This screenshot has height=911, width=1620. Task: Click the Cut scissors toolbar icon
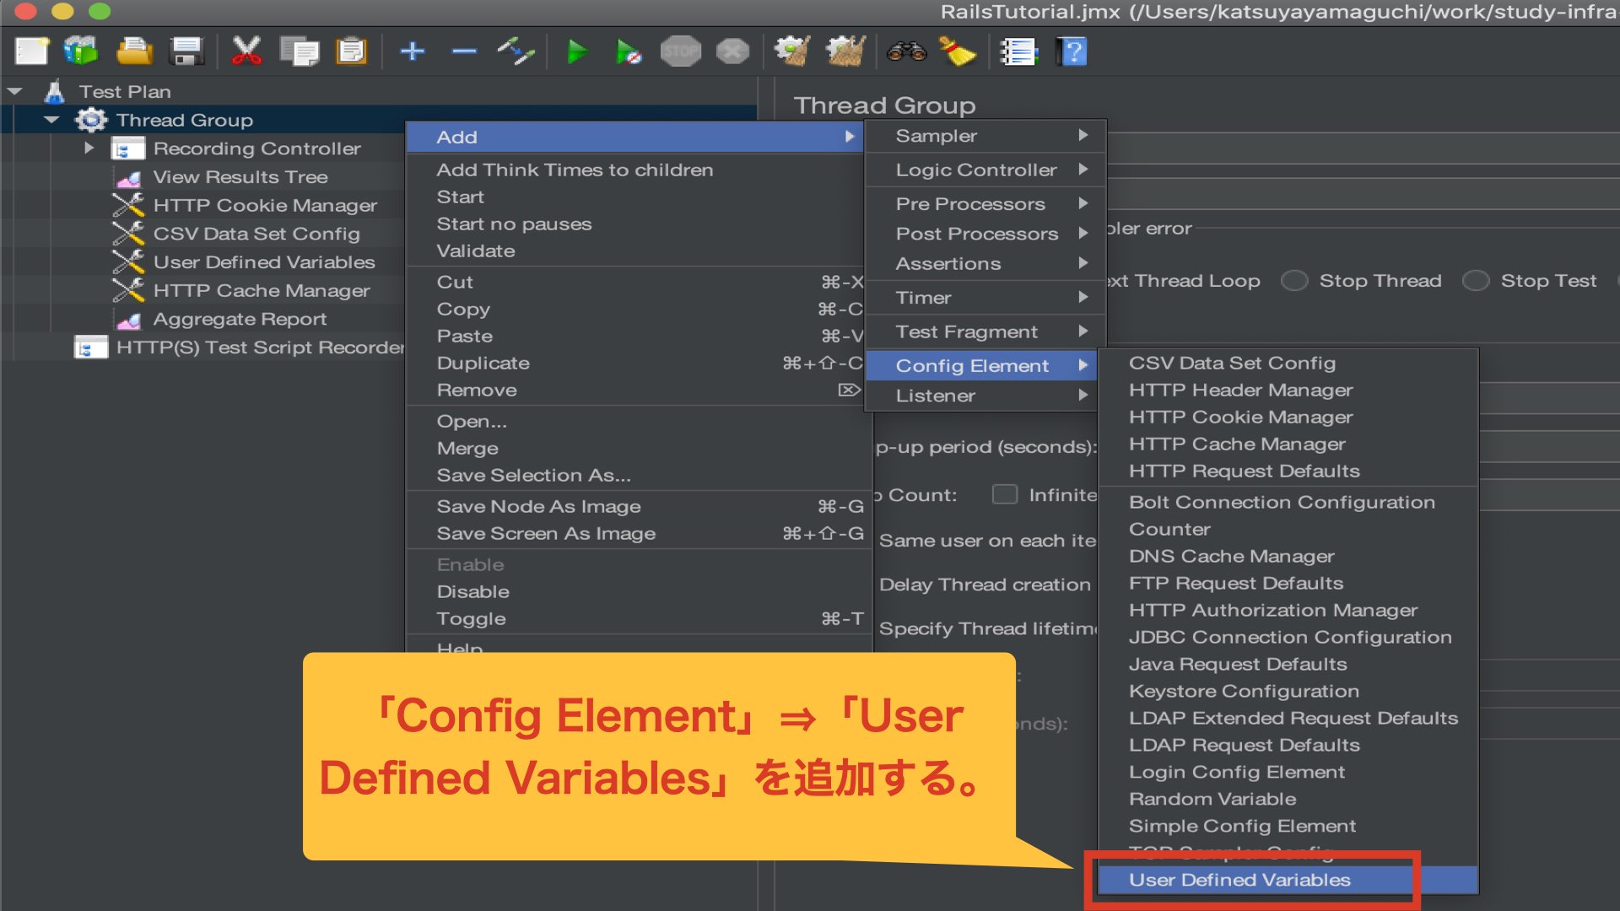click(x=246, y=52)
